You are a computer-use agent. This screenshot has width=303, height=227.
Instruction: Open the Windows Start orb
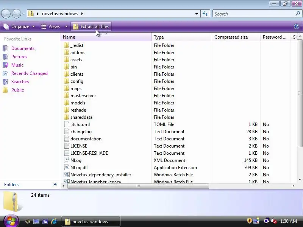[11, 221]
